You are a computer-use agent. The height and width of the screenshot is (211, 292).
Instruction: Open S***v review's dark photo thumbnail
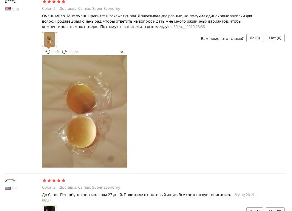(50, 208)
